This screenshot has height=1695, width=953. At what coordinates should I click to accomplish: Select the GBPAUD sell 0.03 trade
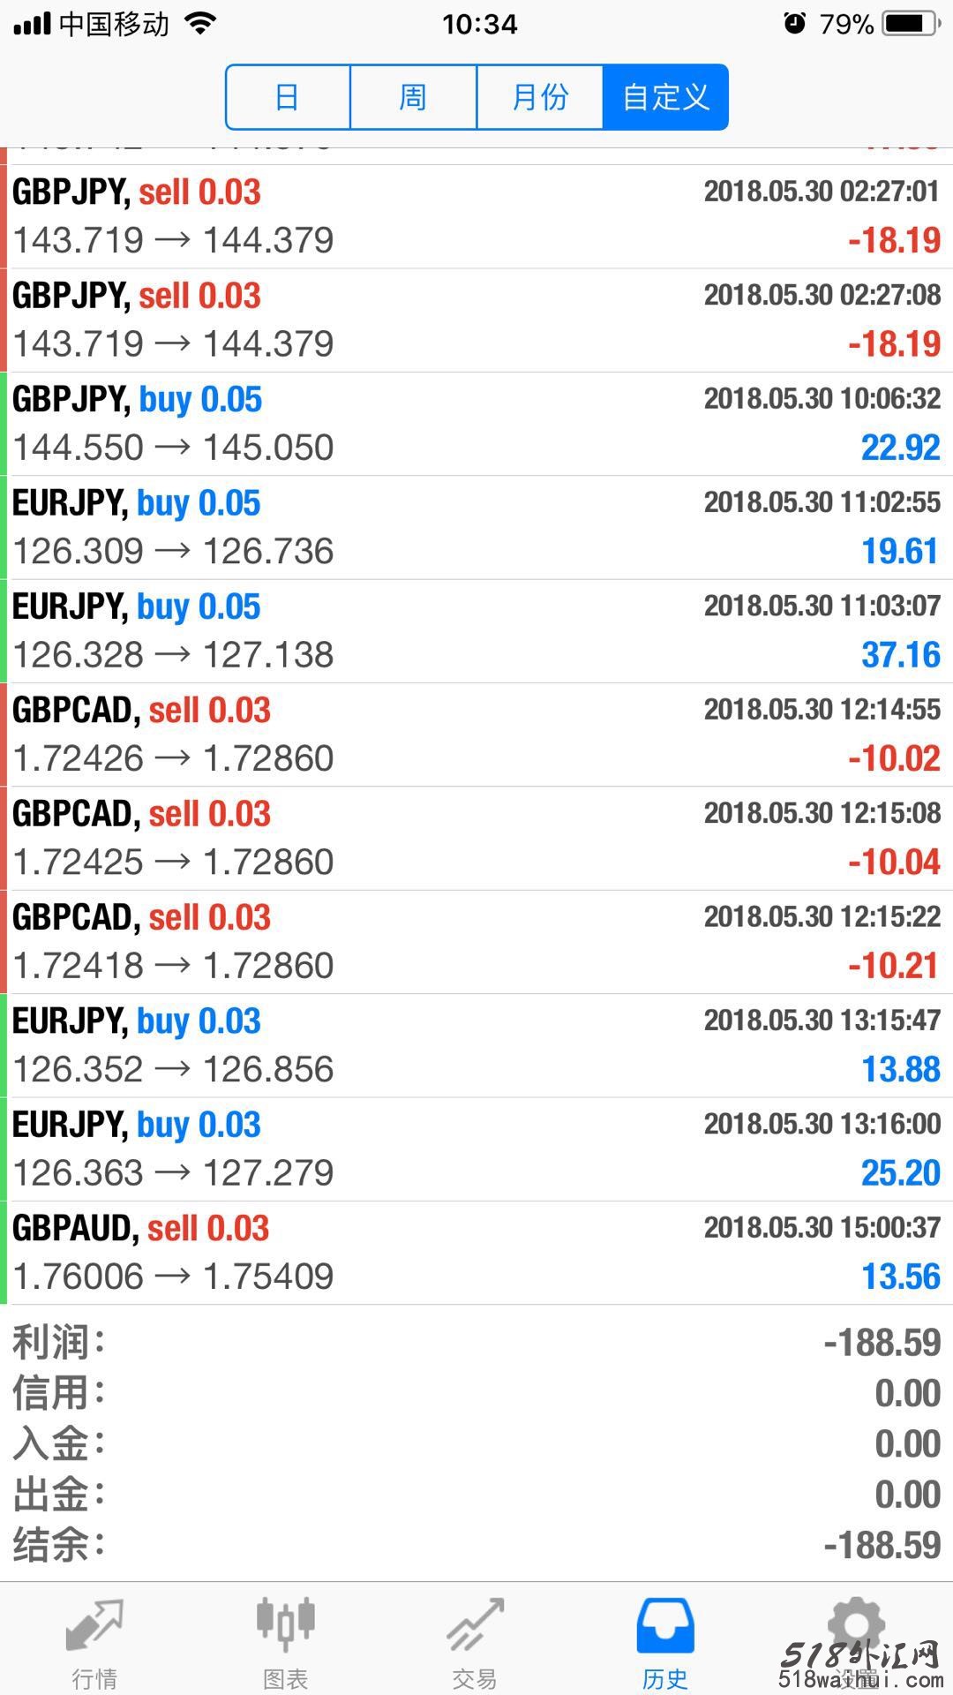coord(476,1253)
